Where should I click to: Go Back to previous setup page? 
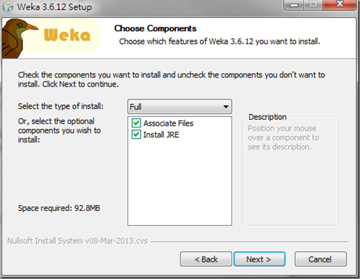206,259
